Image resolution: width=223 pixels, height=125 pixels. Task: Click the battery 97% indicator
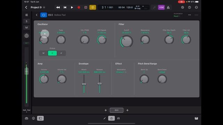click(195, 2)
